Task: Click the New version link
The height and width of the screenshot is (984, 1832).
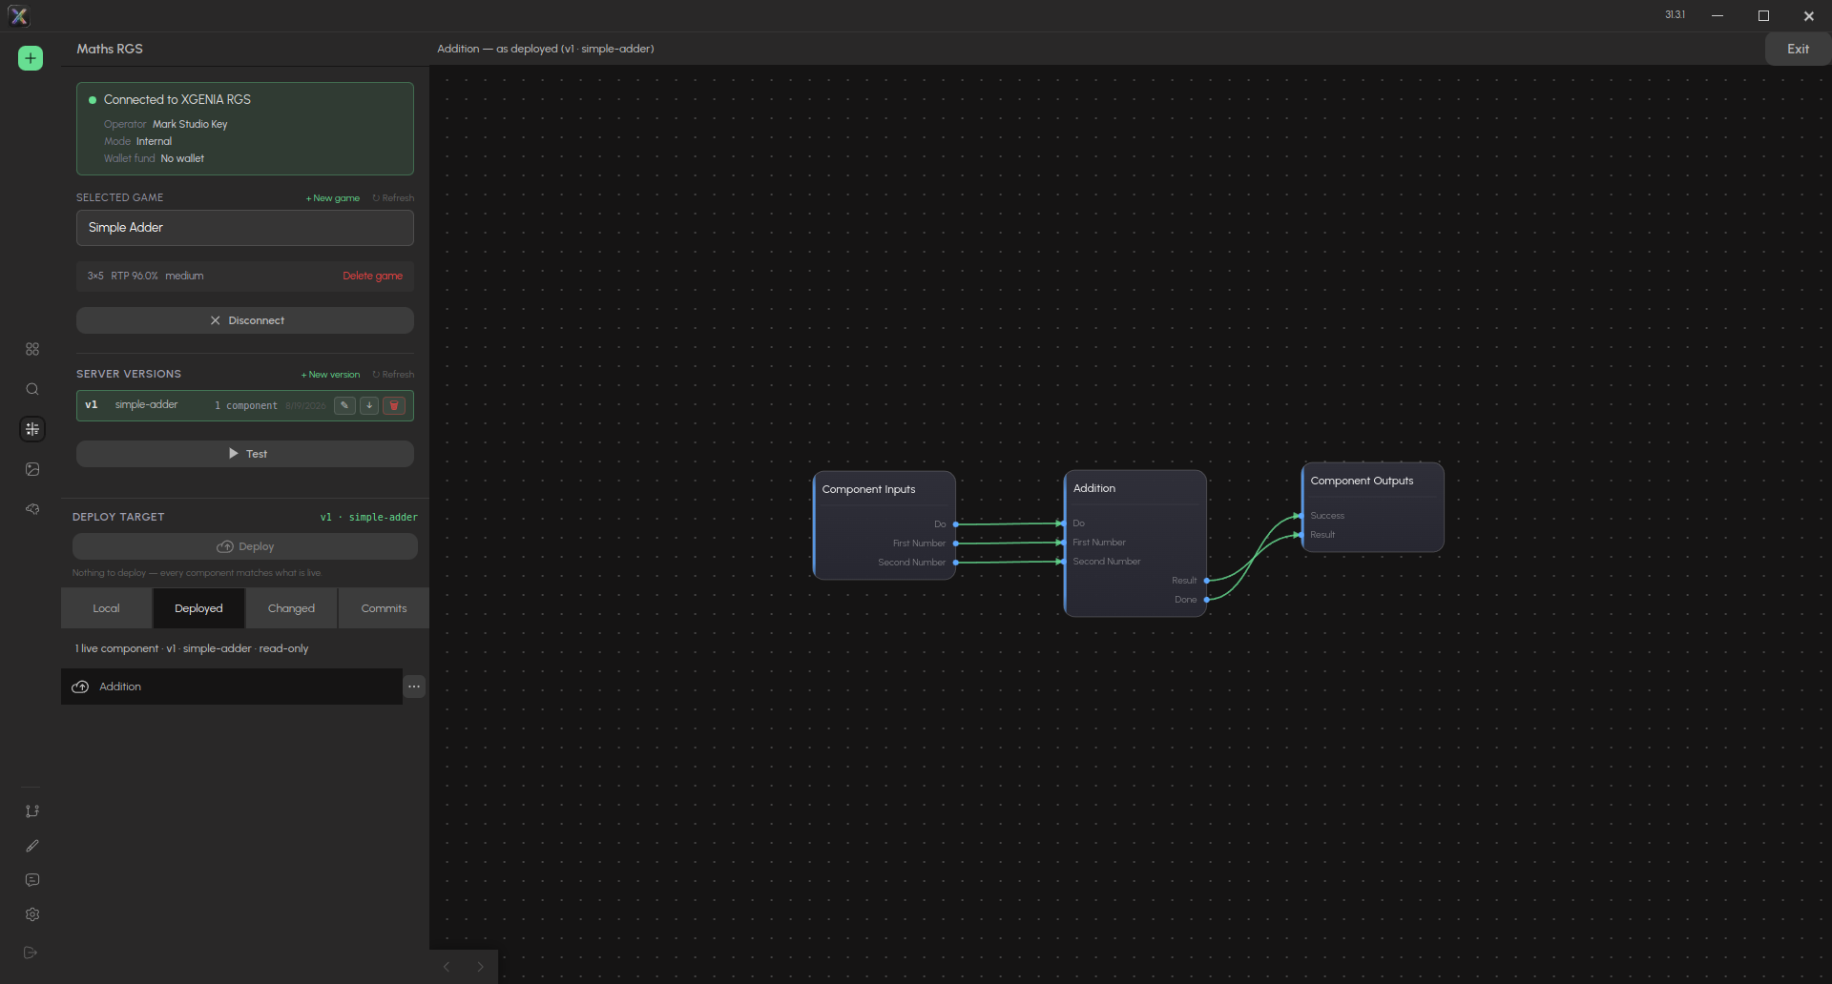Action: (331, 375)
